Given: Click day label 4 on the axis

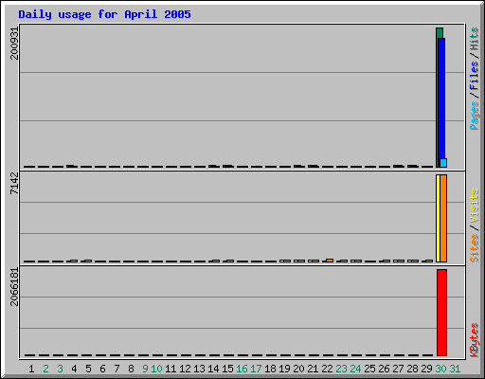Looking at the screenshot, I should point(74,369).
